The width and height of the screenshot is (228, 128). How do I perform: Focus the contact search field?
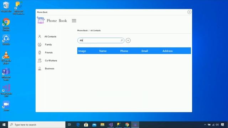coord(101,40)
